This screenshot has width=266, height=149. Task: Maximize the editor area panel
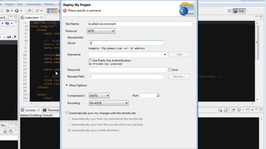tap(261, 17)
